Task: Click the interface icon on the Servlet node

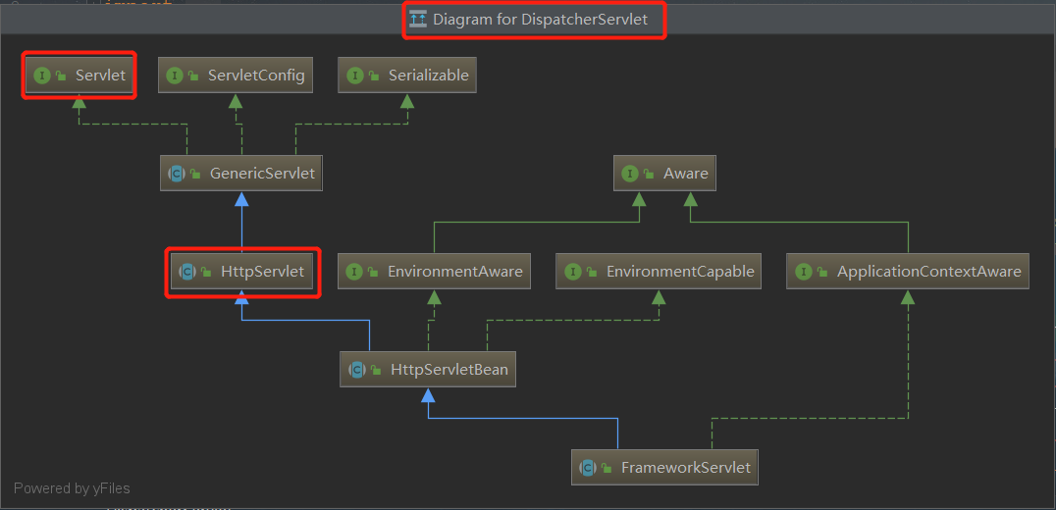Action: (41, 76)
